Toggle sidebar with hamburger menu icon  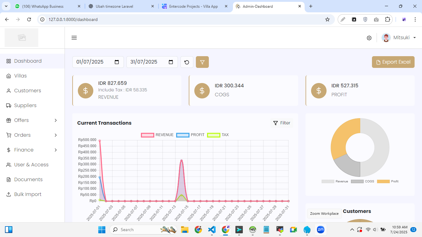pyautogui.click(x=74, y=38)
